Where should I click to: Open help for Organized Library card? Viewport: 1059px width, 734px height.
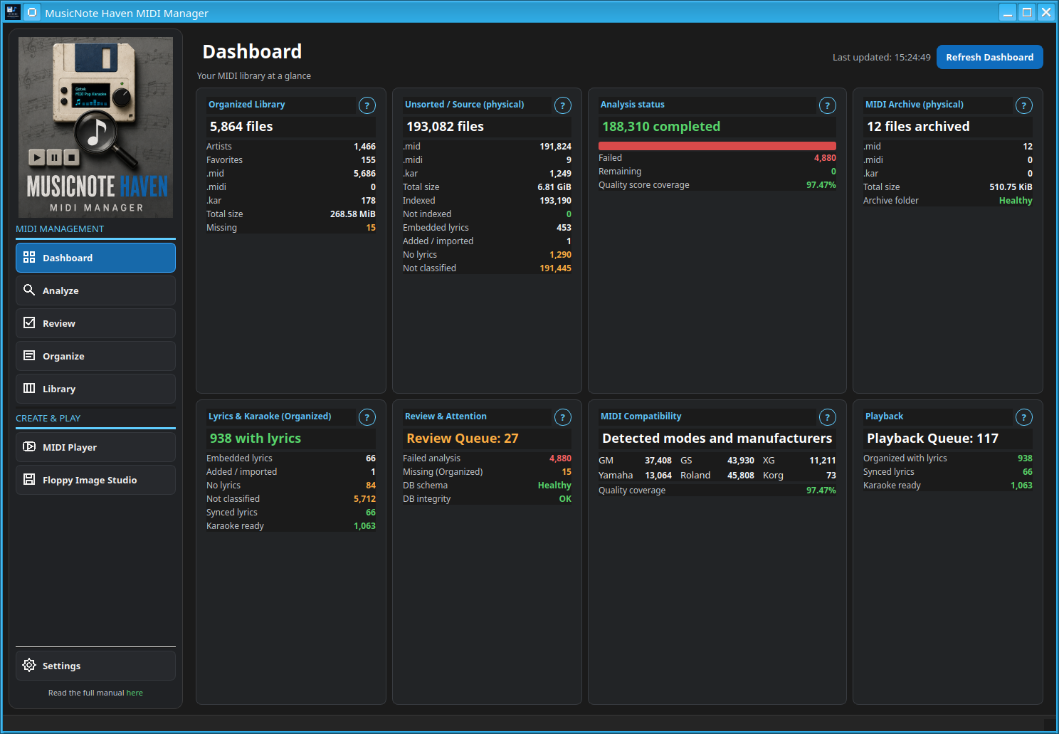coord(367,105)
